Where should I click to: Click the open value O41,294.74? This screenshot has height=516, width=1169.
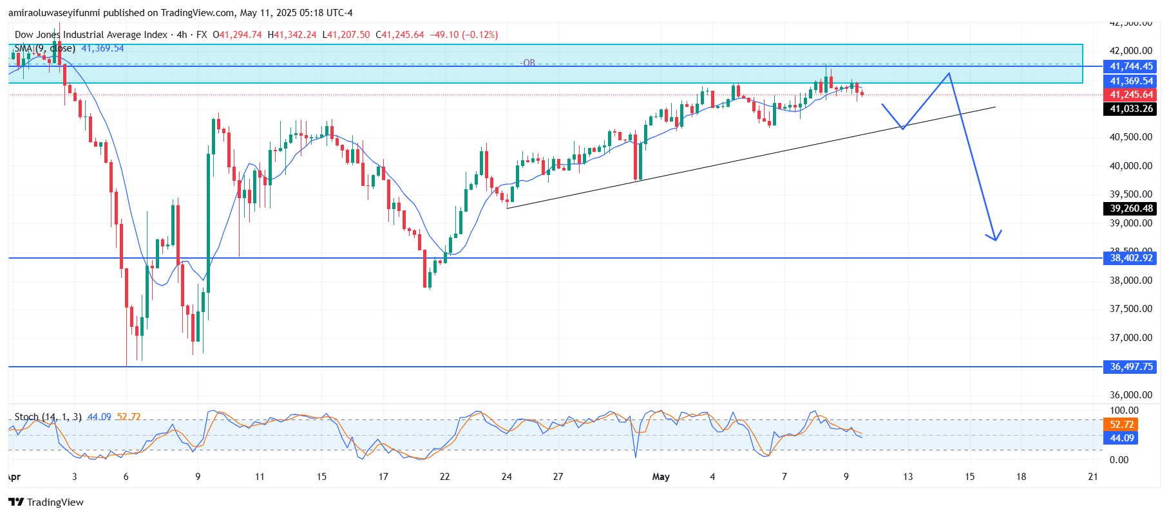click(237, 35)
